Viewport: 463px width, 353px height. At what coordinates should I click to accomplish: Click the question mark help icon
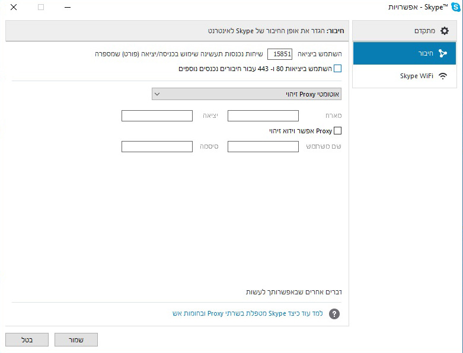(334, 314)
